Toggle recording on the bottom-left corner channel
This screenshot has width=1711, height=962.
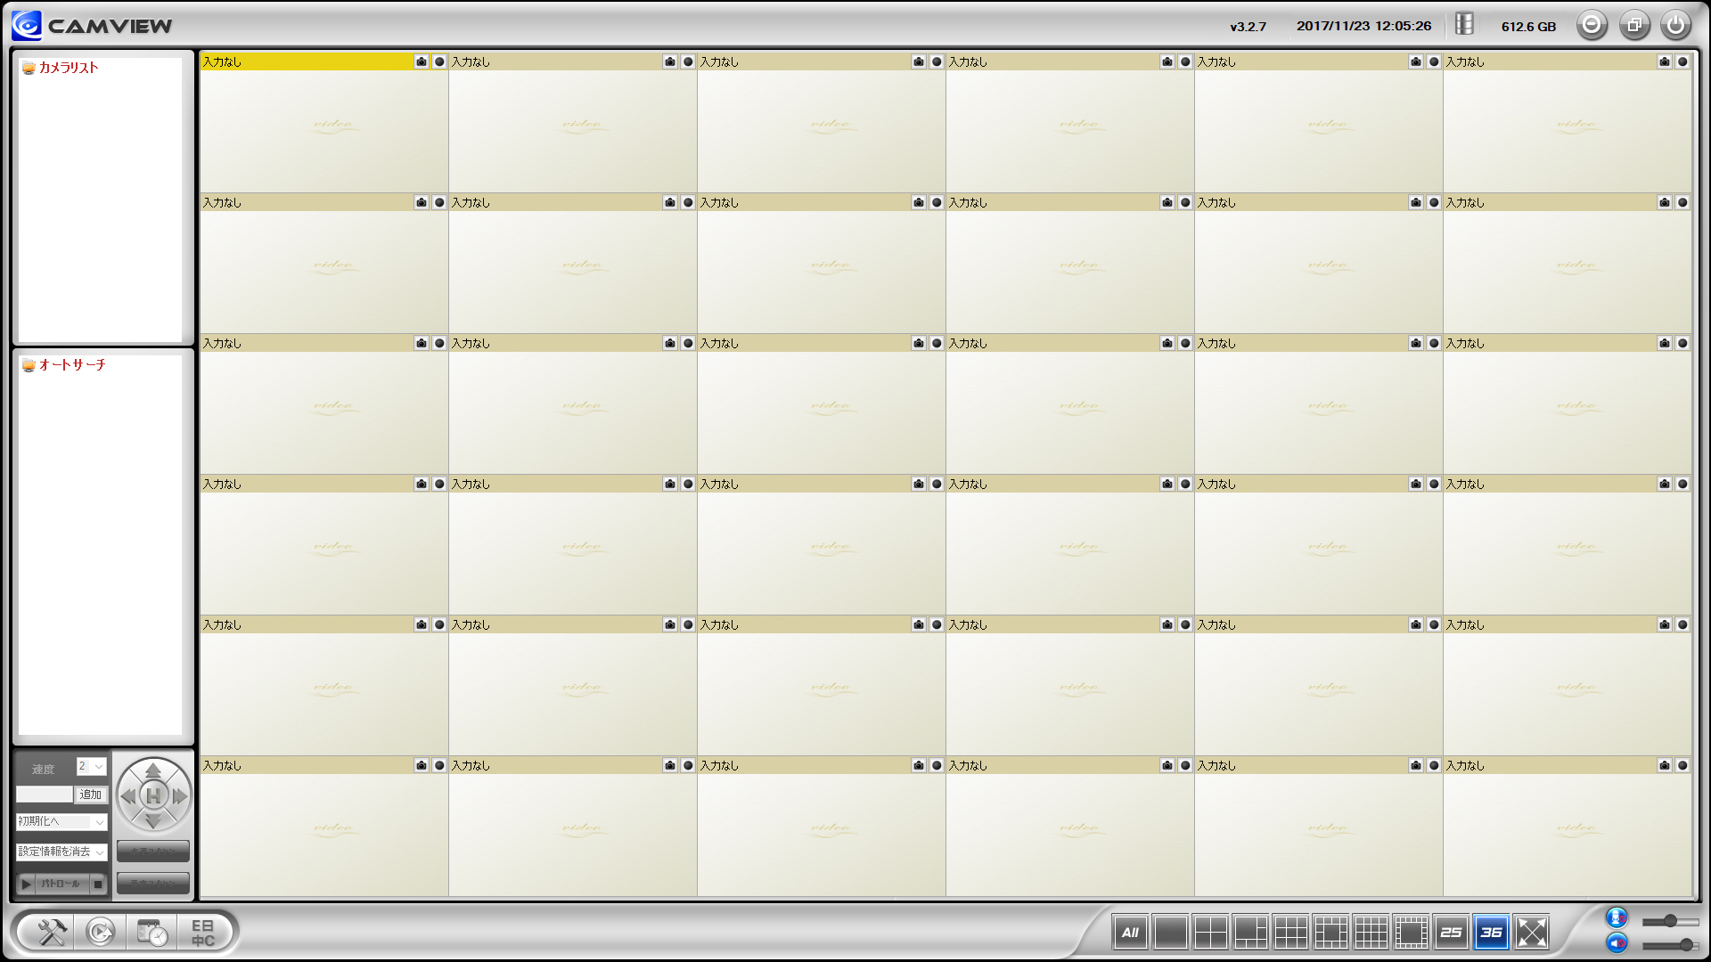(439, 765)
